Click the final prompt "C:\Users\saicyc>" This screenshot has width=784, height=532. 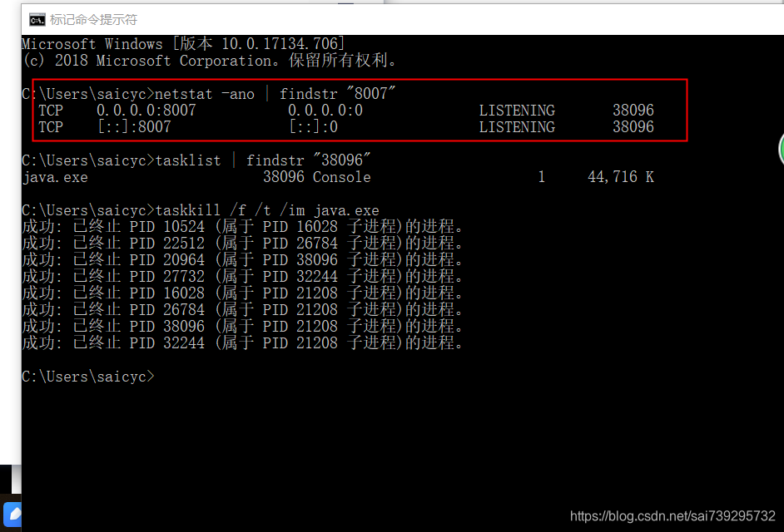88,377
